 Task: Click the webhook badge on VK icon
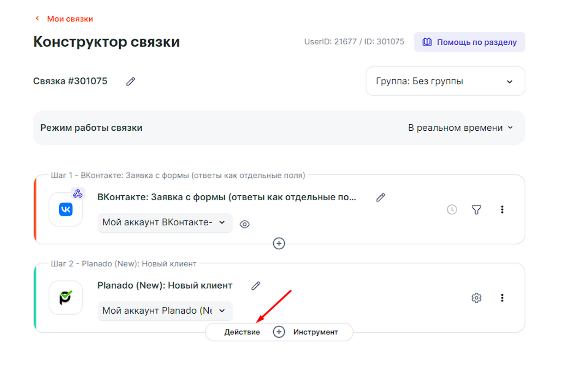pos(78,194)
